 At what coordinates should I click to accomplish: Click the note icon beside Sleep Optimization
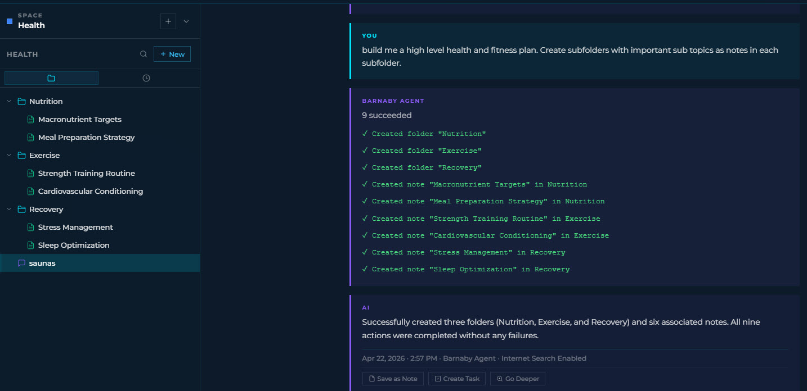(30, 245)
